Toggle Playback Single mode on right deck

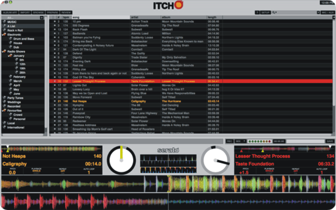[270, 171]
